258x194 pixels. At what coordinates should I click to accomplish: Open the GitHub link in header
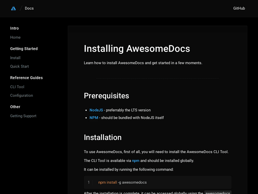coord(239,8)
